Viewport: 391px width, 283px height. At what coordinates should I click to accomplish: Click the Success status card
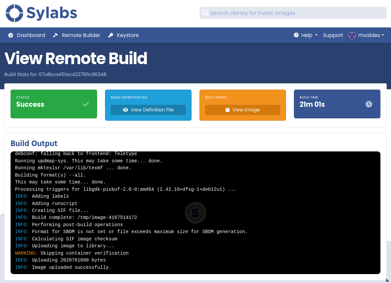54,104
